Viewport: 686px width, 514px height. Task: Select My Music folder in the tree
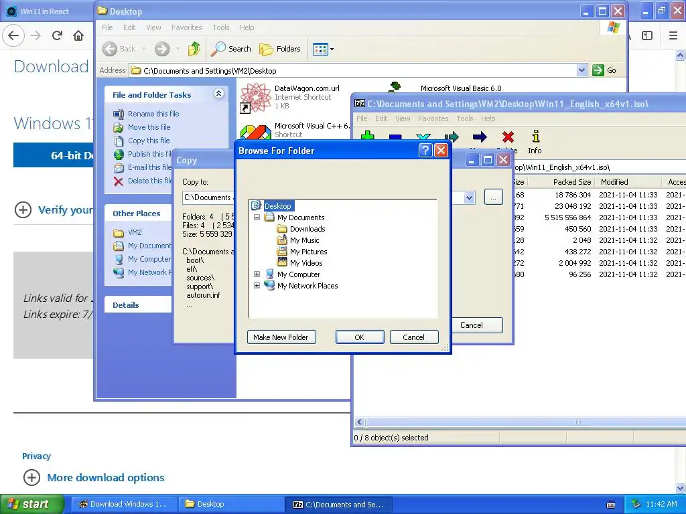pos(298,240)
